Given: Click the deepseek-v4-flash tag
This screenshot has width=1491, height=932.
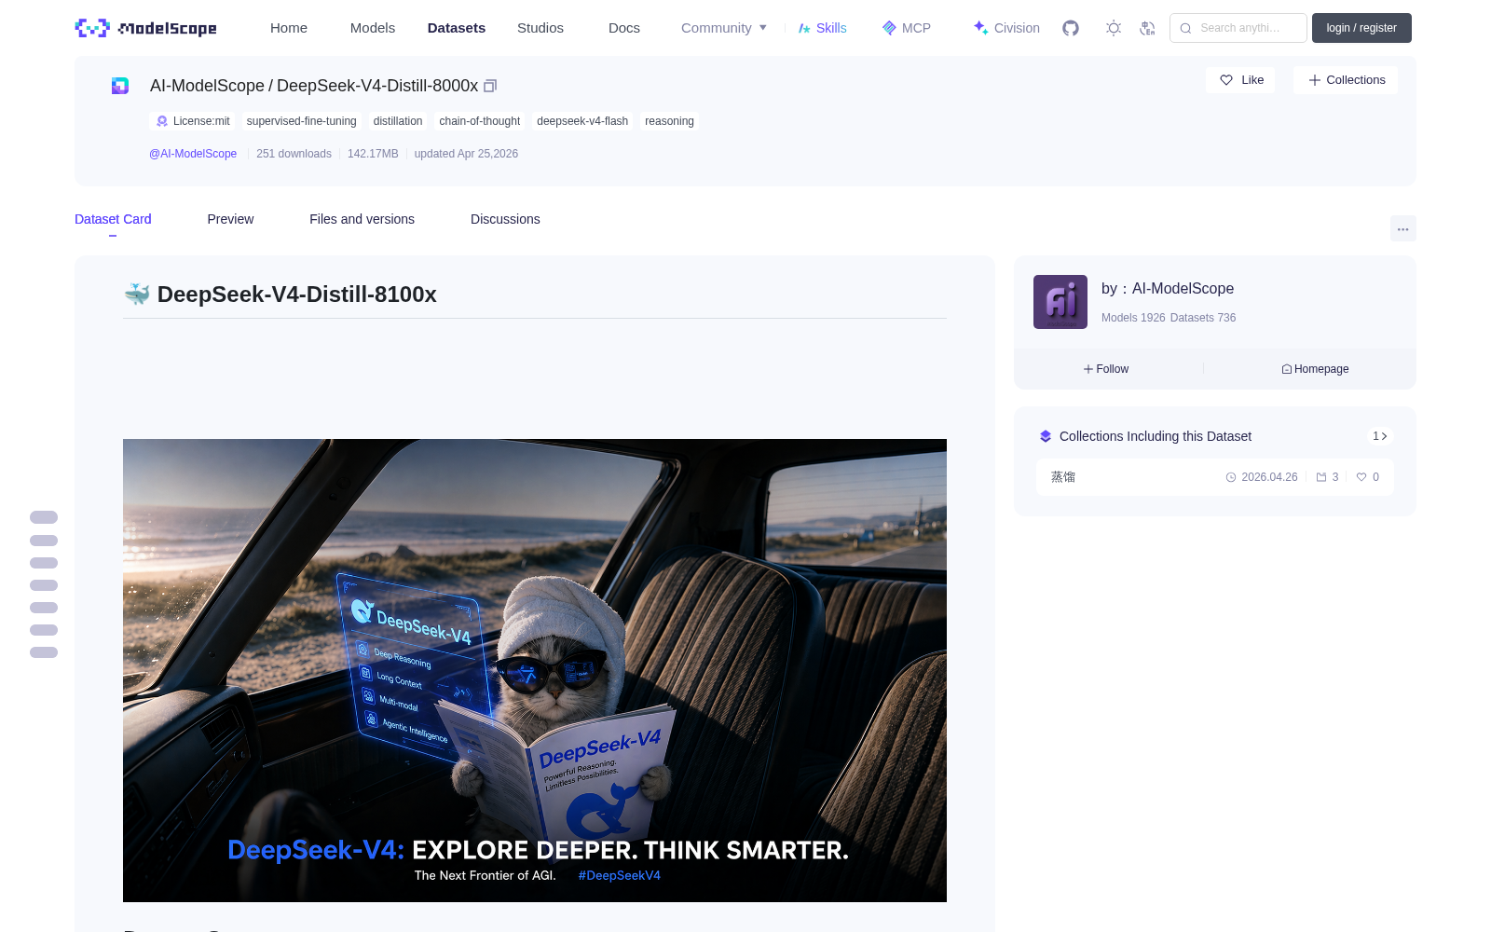Looking at the screenshot, I should coord(582,121).
